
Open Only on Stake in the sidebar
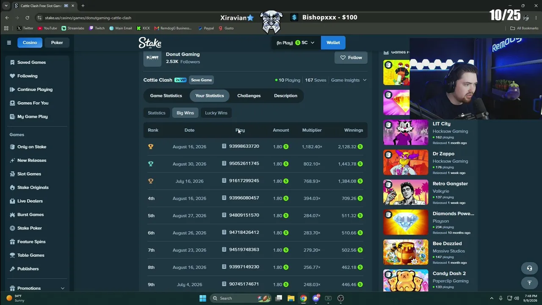32,147
